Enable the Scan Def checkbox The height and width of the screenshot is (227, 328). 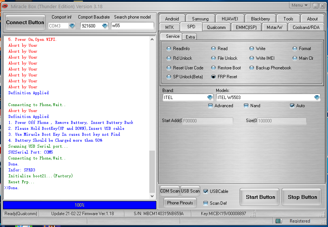coord(206,203)
